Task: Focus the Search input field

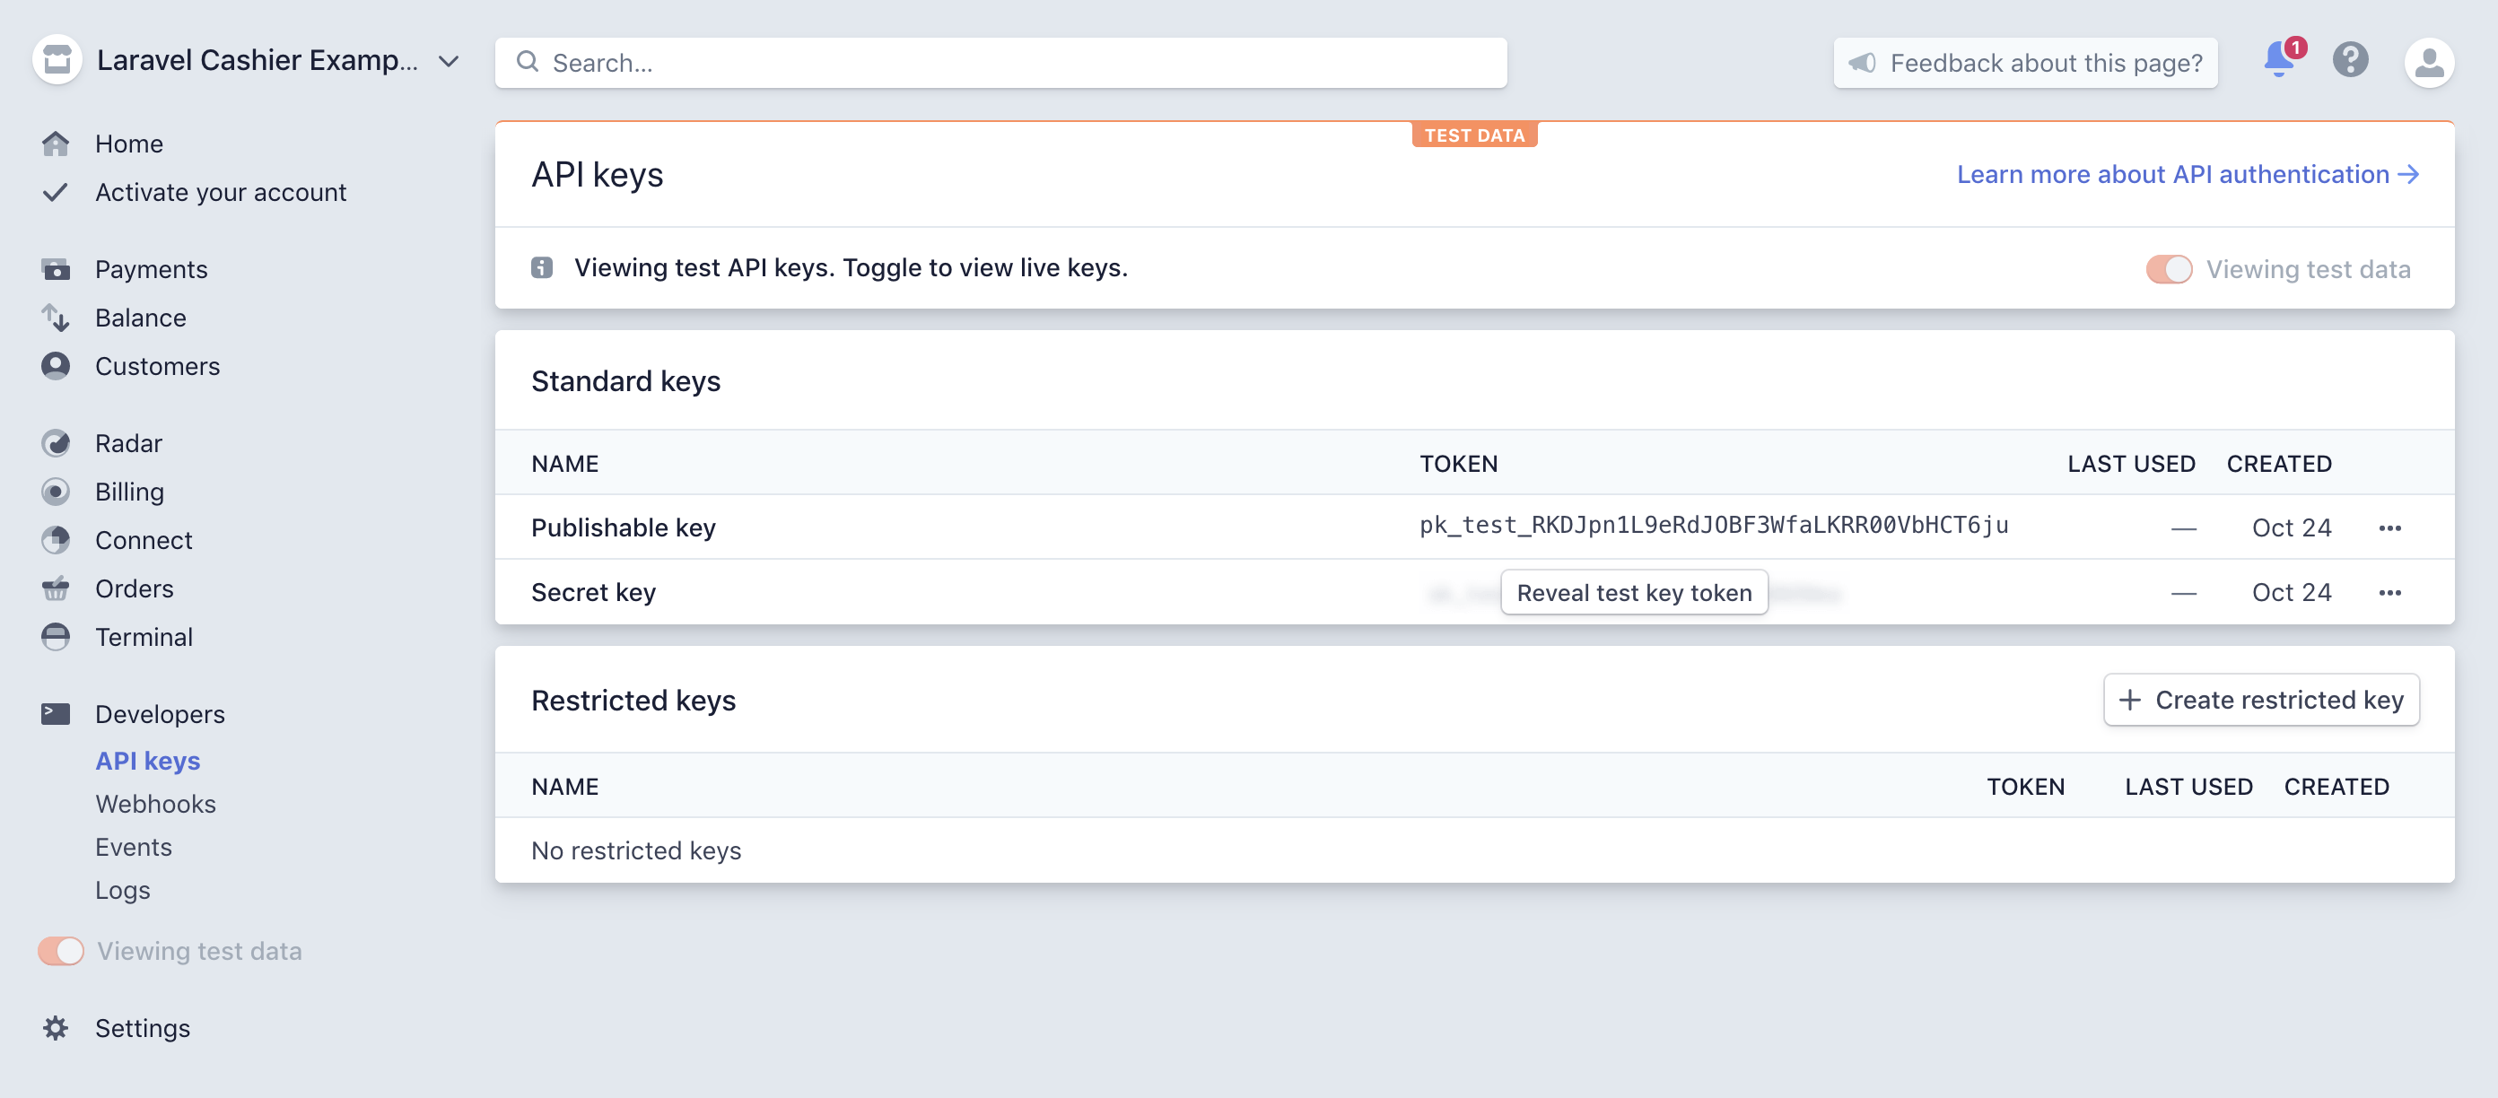Action: click(1000, 63)
